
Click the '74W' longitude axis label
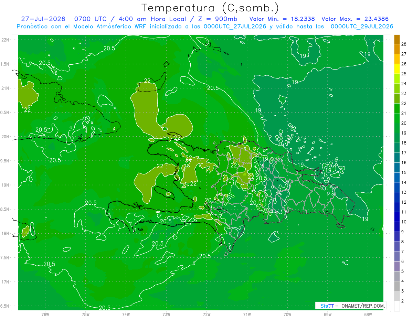126,314
